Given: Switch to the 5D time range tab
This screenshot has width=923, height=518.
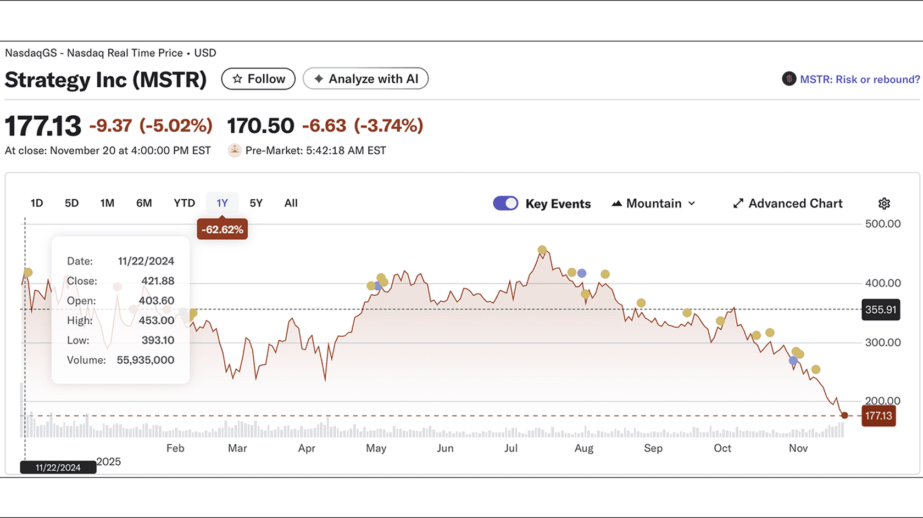Looking at the screenshot, I should point(71,202).
